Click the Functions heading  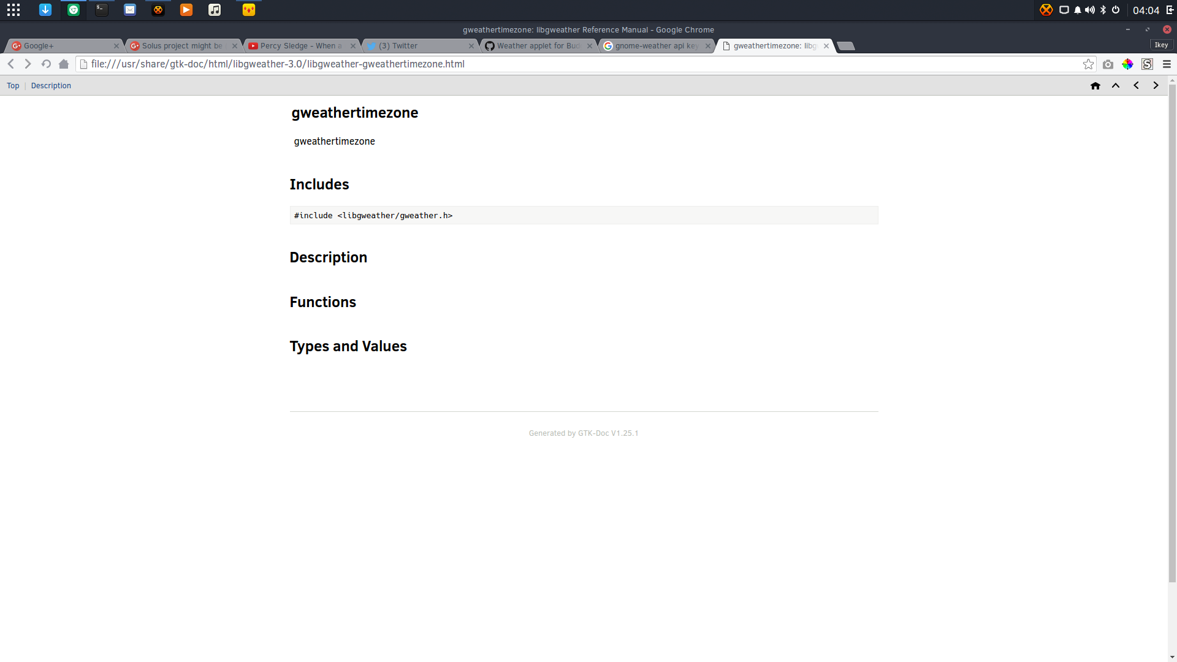(x=322, y=302)
